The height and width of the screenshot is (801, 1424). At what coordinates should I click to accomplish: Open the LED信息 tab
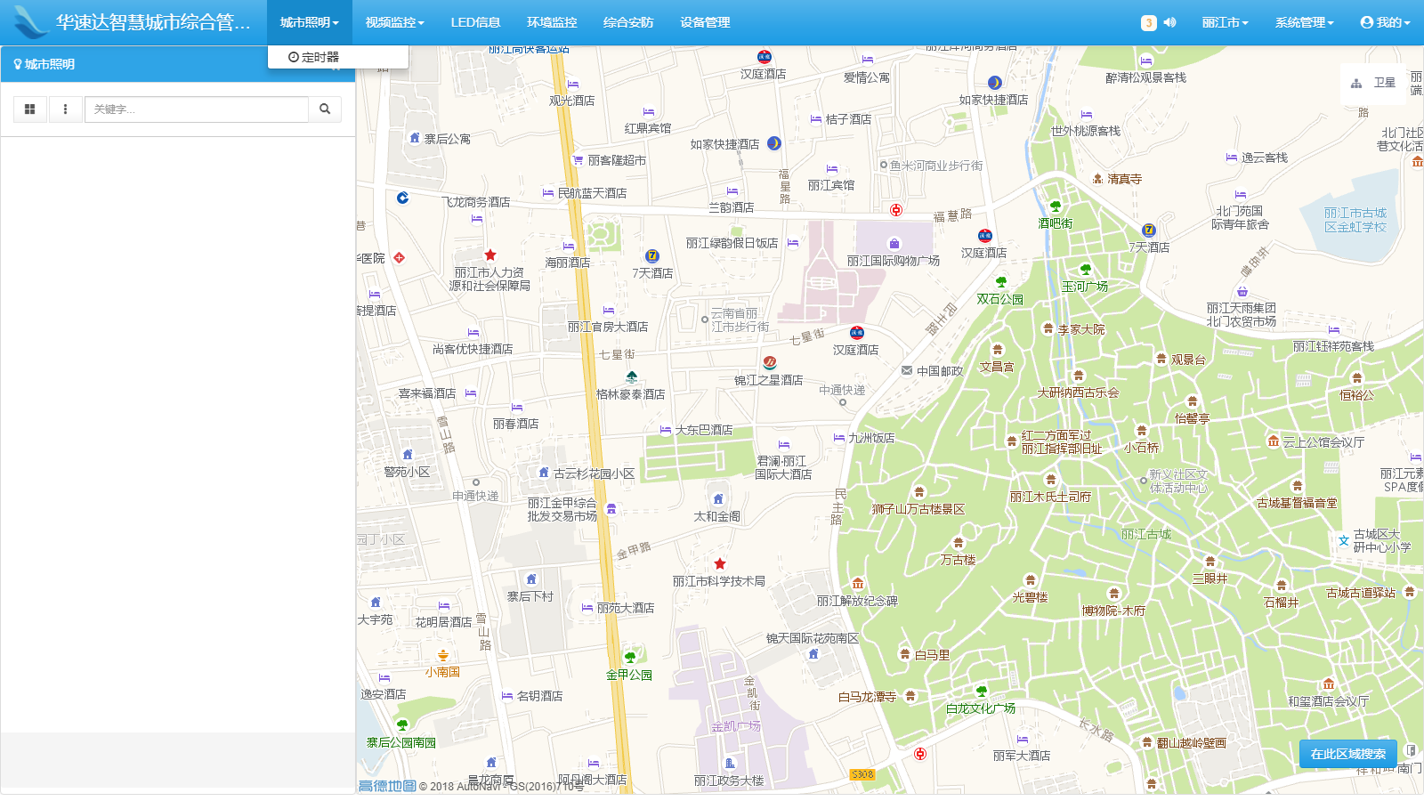(x=475, y=22)
